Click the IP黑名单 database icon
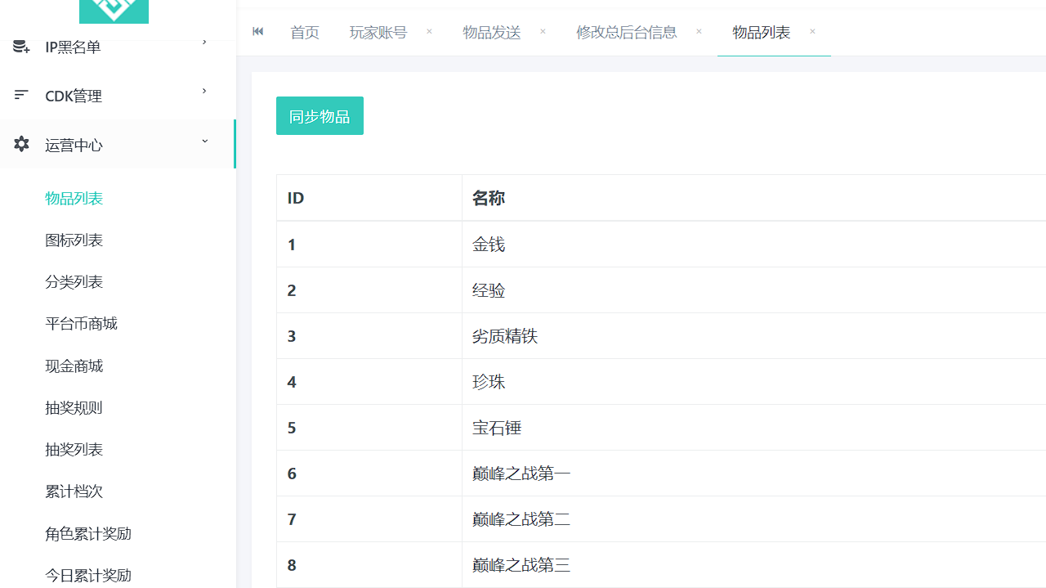The image size is (1046, 588). (x=21, y=47)
